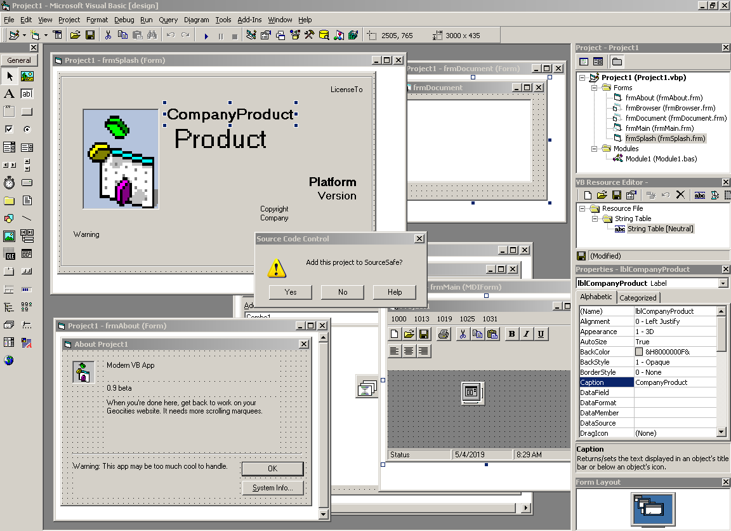Select the Pointer tool in toolbox
The width and height of the screenshot is (731, 531).
[10, 76]
